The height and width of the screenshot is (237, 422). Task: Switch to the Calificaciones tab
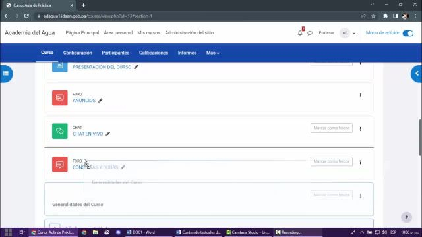tap(154, 53)
